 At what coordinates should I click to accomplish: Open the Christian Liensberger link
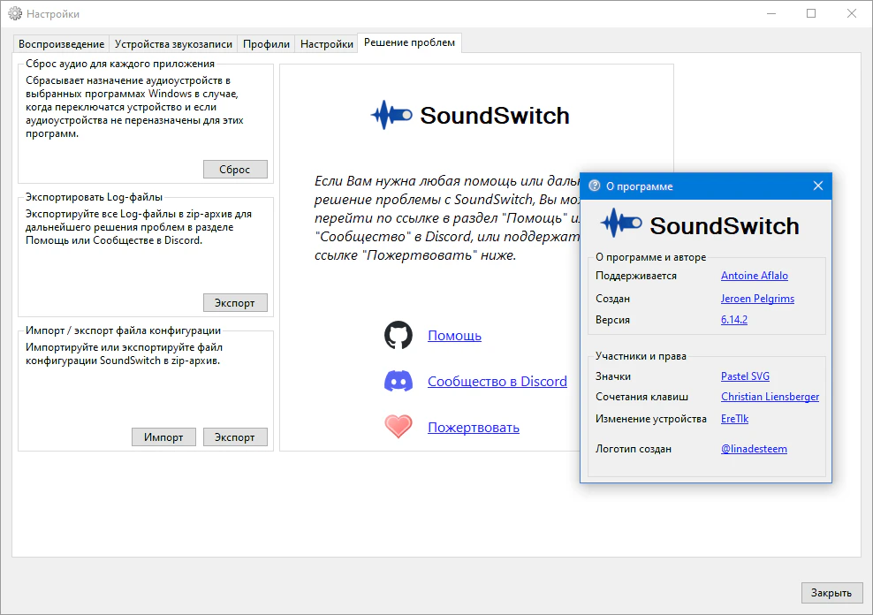tap(770, 397)
